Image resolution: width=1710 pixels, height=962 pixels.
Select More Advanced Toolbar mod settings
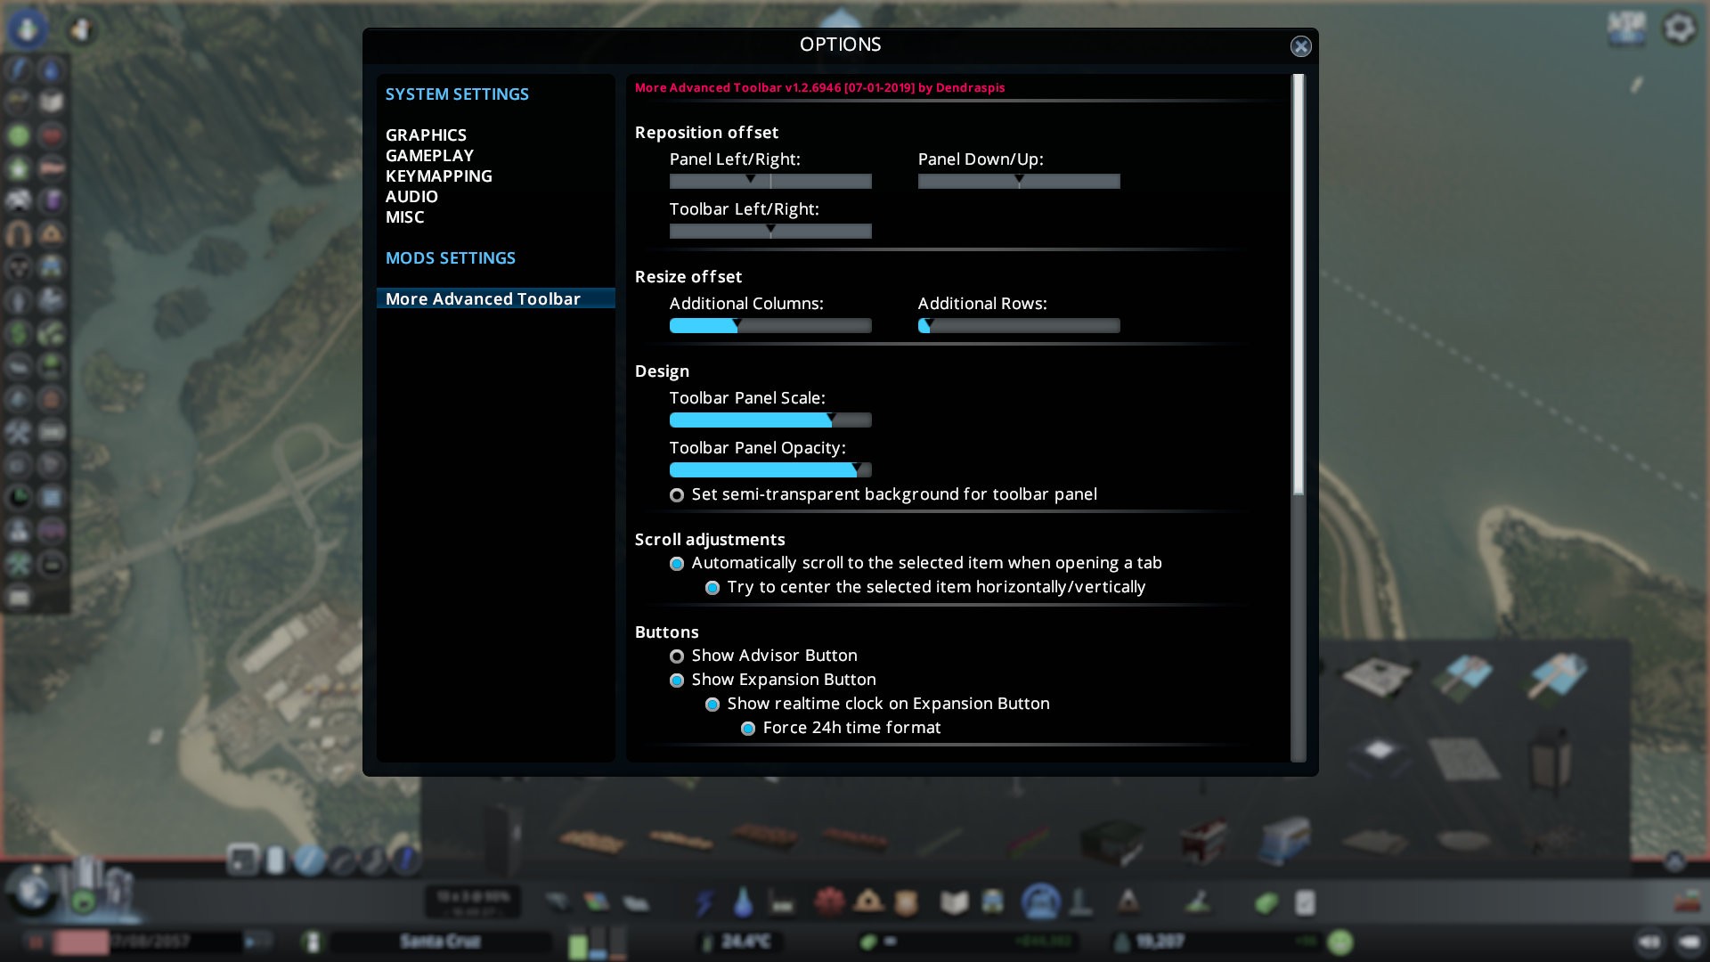pyautogui.click(x=483, y=299)
